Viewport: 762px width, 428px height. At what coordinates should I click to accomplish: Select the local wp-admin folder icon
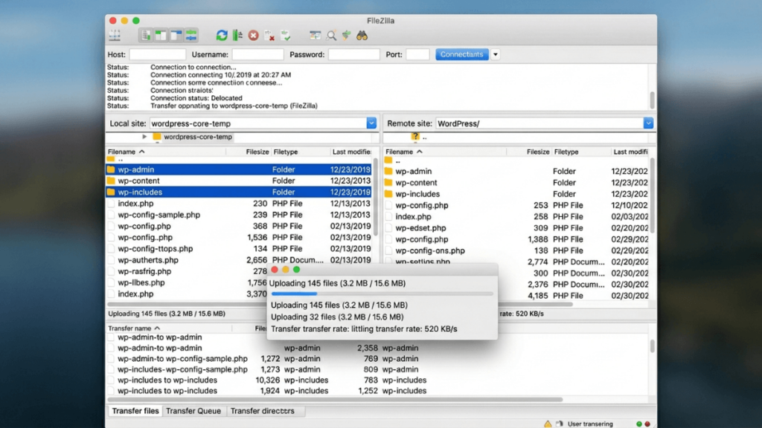click(x=111, y=169)
